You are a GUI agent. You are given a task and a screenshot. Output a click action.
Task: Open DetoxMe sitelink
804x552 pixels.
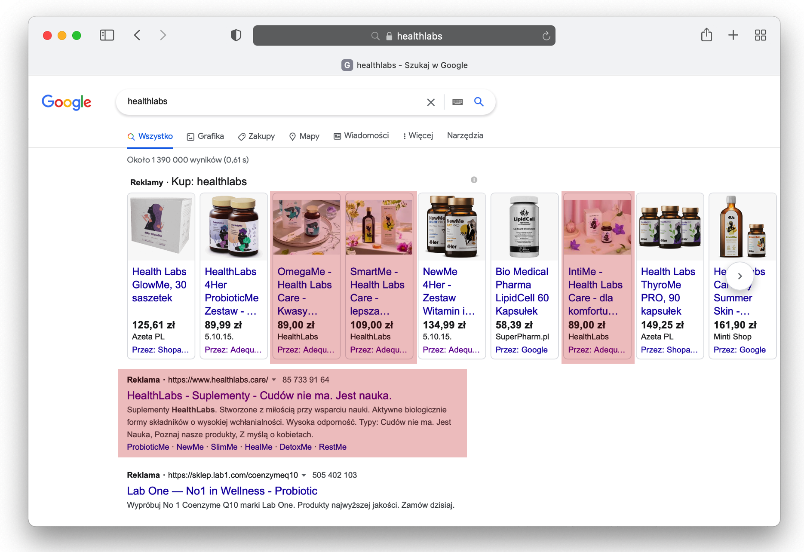tap(295, 447)
